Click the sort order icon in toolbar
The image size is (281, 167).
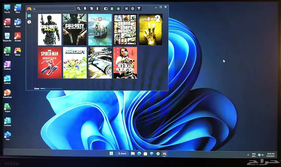[97, 9]
